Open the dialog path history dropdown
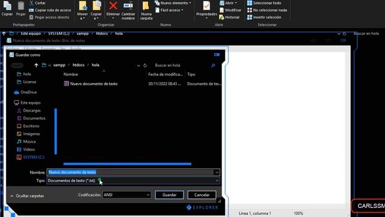The height and width of the screenshot is (217, 385). [x=138, y=66]
